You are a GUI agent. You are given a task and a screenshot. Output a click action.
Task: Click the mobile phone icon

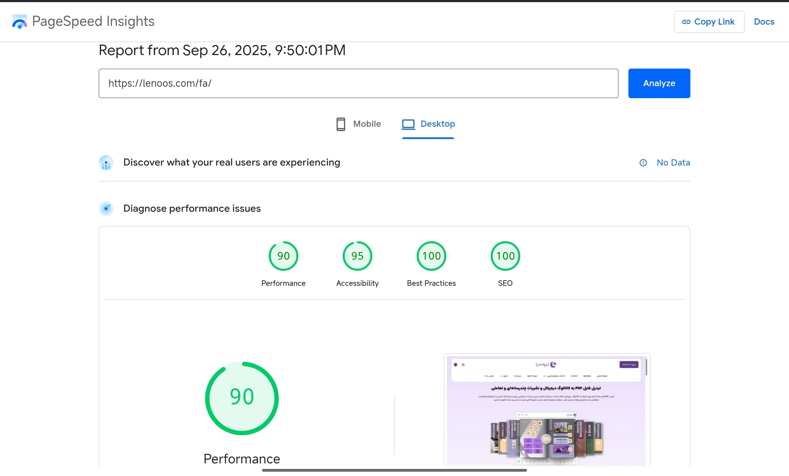(341, 124)
